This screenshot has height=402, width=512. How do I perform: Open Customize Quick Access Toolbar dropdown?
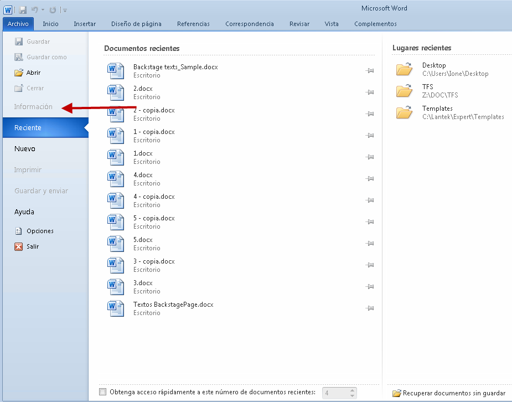[x=65, y=11]
